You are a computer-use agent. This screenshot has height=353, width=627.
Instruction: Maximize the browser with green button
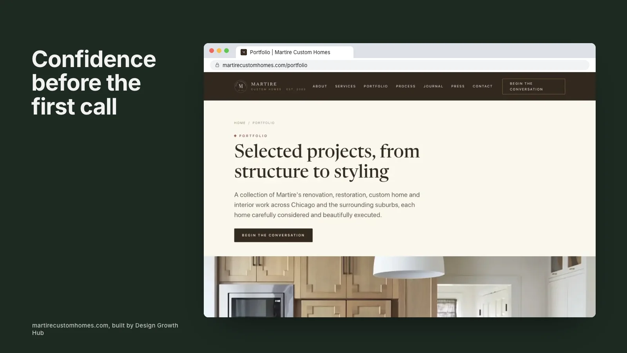[x=227, y=51]
